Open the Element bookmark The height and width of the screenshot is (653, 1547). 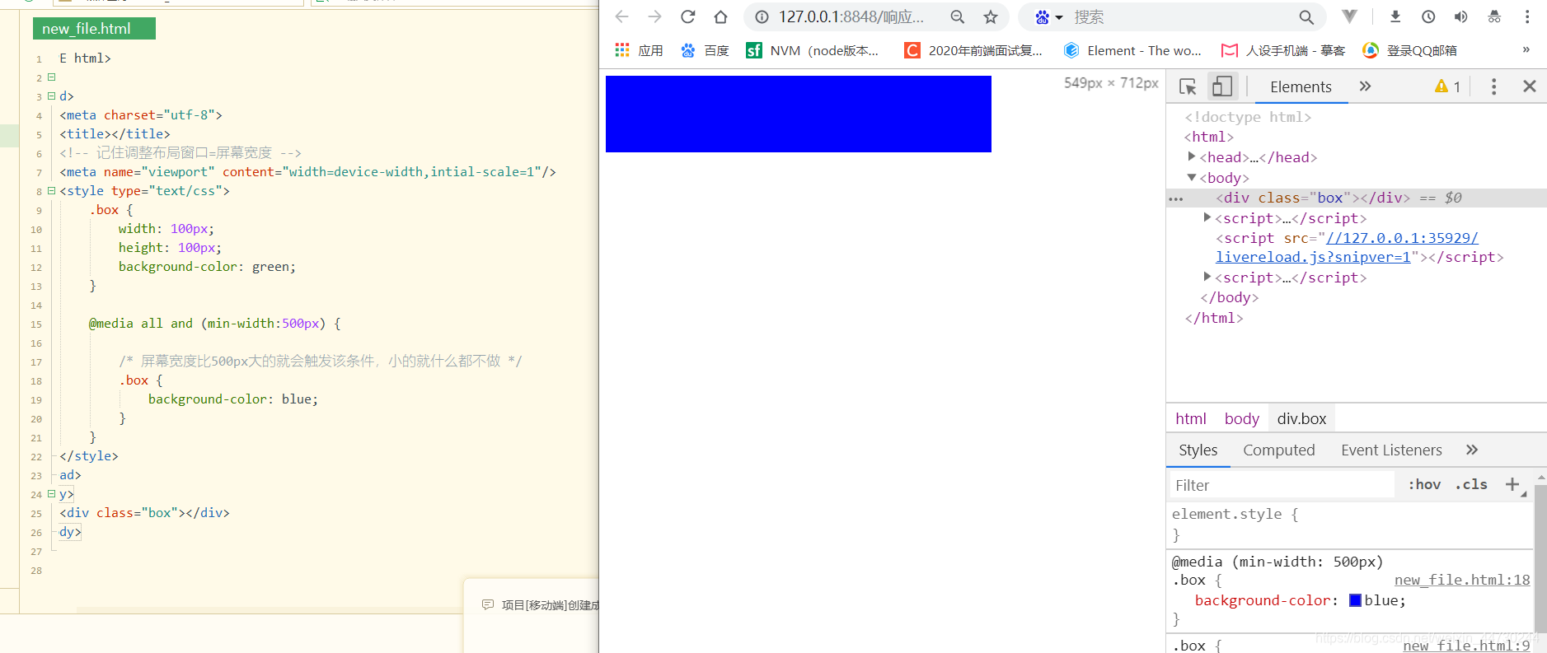1132,50
